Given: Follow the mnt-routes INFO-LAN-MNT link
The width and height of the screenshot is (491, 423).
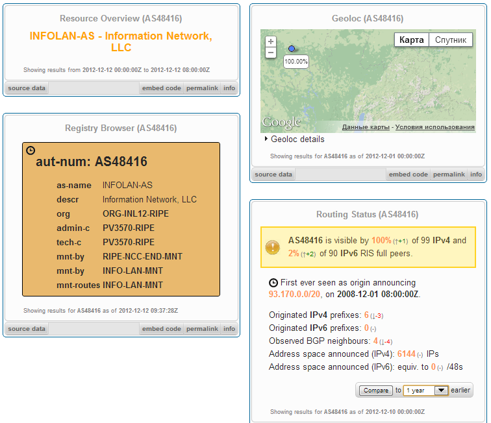Looking at the screenshot, I should click(132, 285).
